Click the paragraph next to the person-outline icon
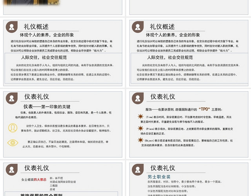Screen dimensions: 251x196 click(x=65, y=128)
